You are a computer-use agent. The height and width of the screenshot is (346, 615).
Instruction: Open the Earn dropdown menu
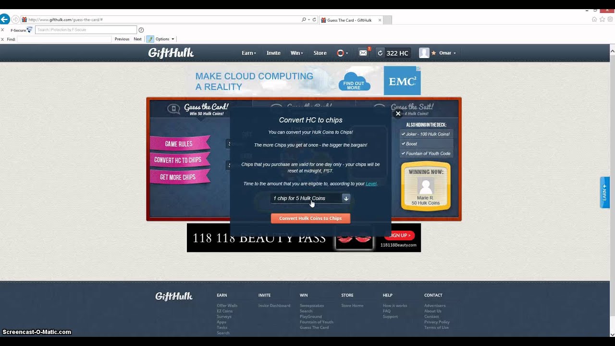(249, 53)
